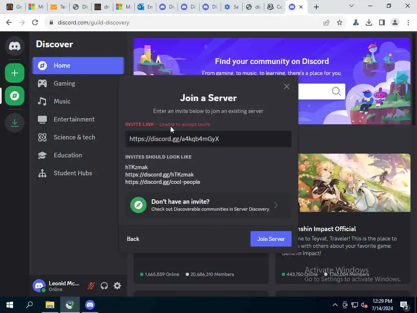Open the clock showing 12:29 PM
The height and width of the screenshot is (313, 417).
(382, 305)
